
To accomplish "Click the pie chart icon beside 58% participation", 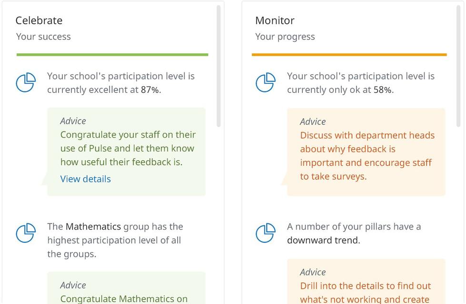I will point(266,82).
